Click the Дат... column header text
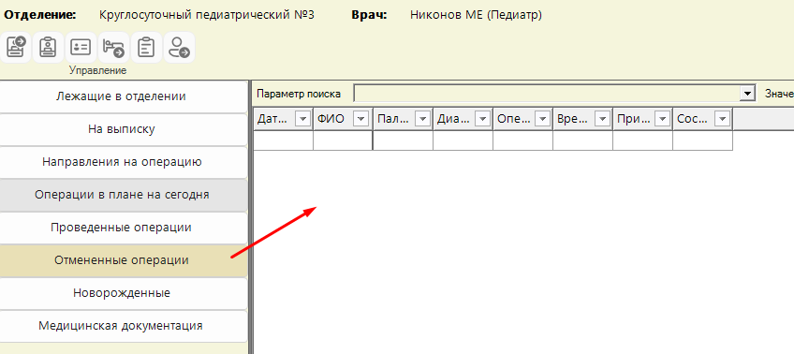 tap(272, 120)
